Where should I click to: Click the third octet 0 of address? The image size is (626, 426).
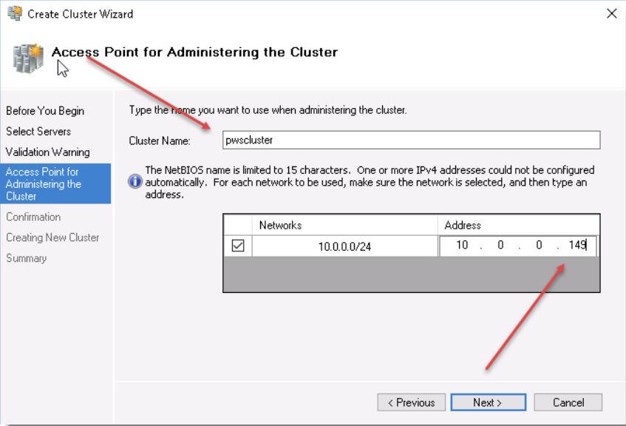point(539,245)
